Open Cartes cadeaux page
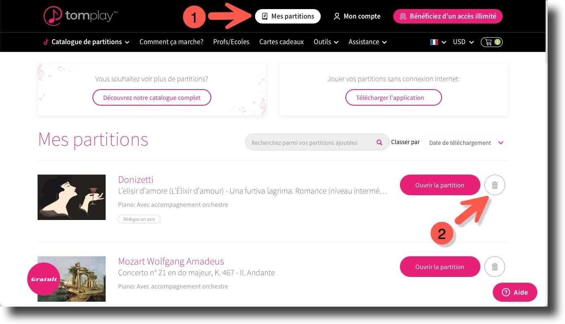Viewport: 565px width, 324px height. tap(281, 42)
